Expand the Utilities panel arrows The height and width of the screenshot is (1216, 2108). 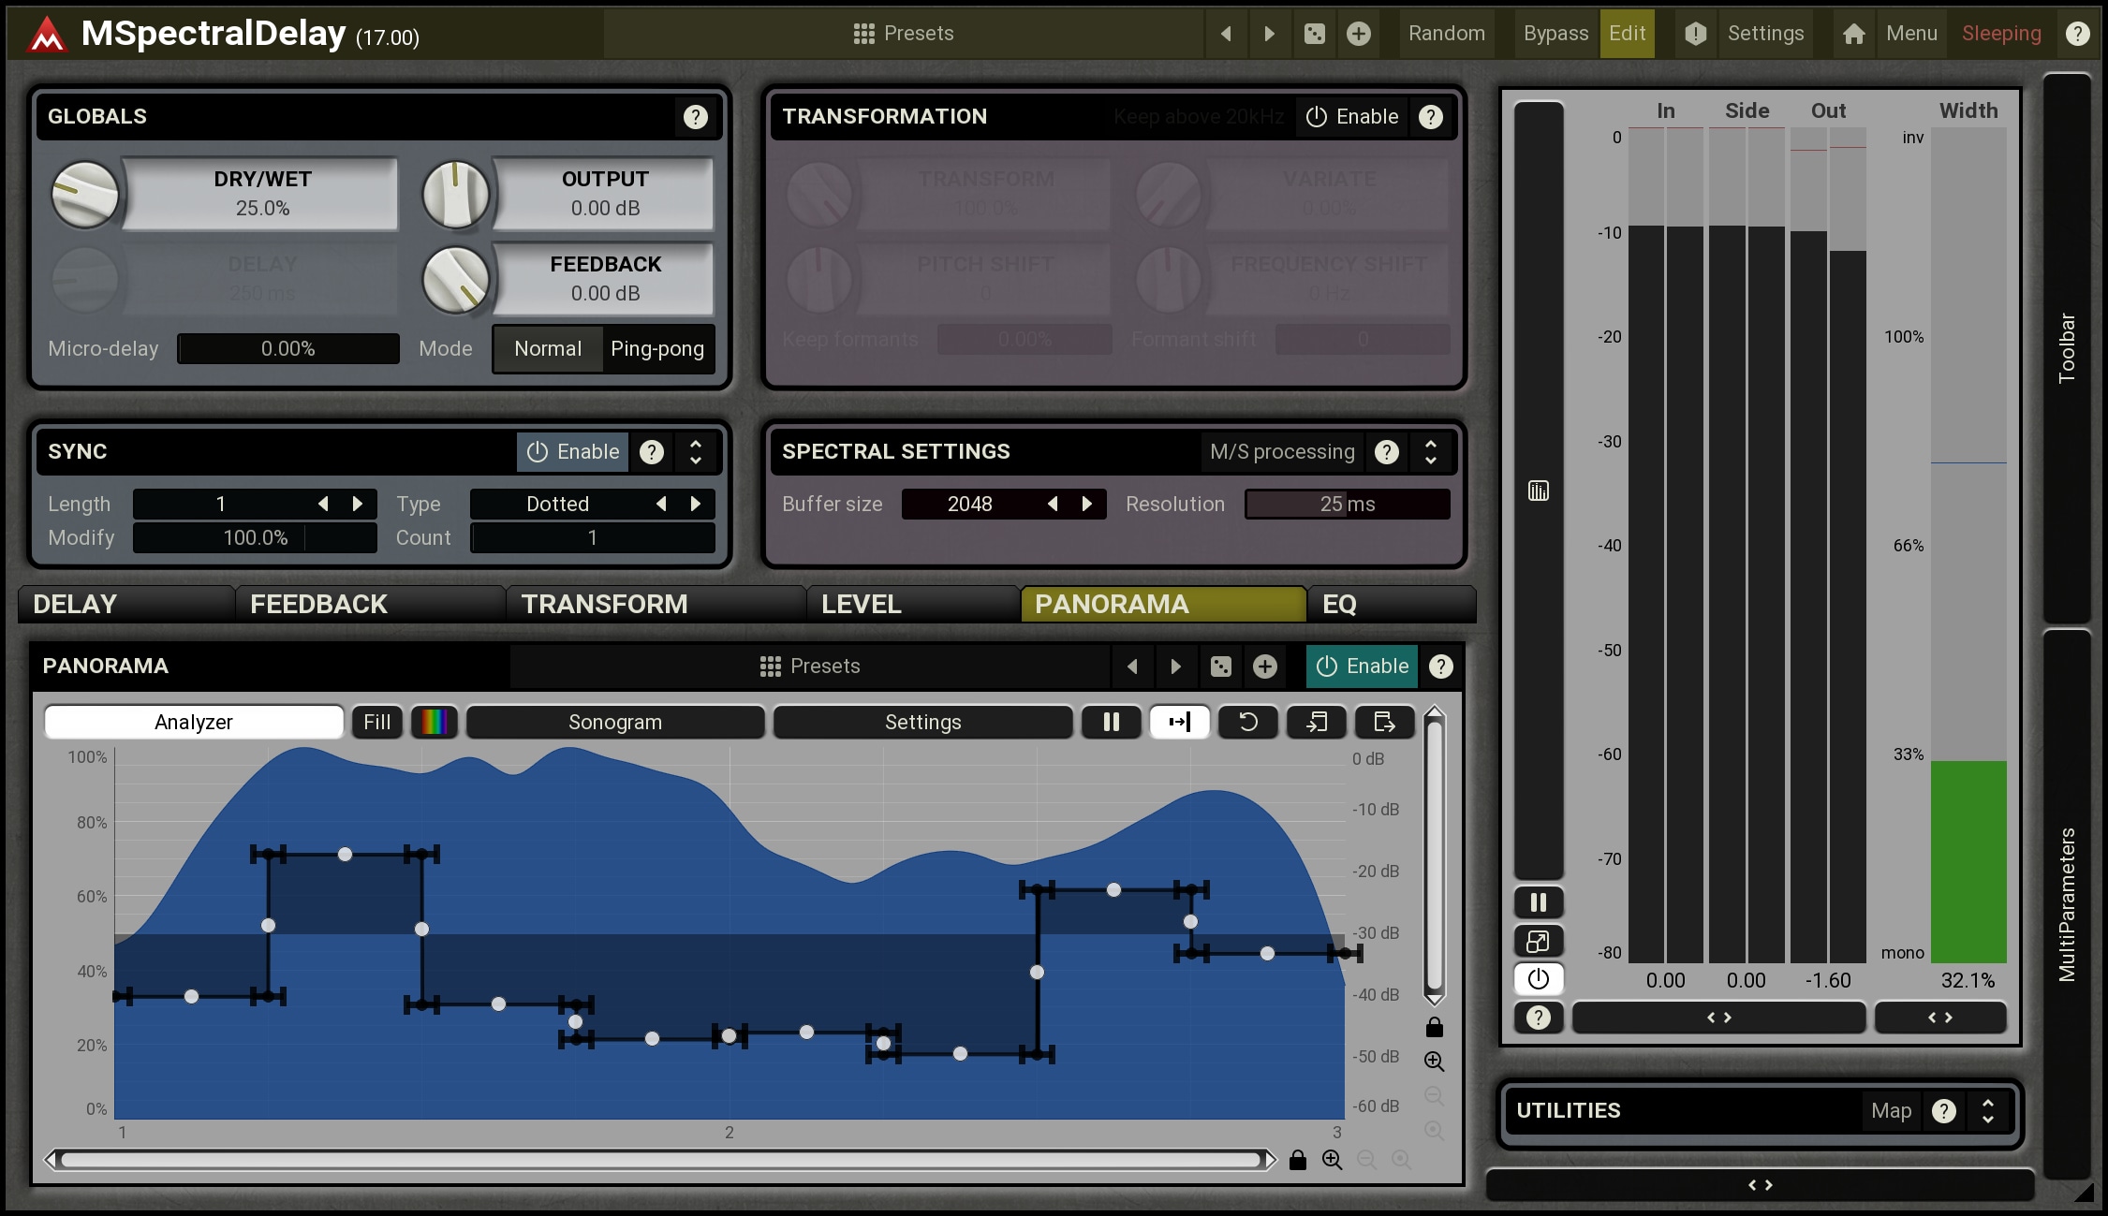coord(1988,1110)
